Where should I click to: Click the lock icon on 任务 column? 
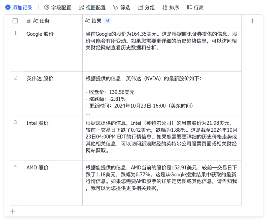(x=29, y=21)
